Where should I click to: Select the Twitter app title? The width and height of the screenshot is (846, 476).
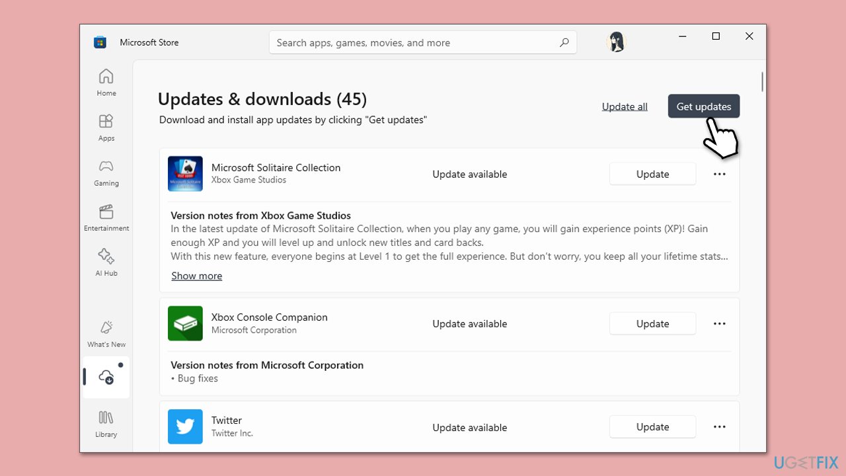click(x=227, y=420)
